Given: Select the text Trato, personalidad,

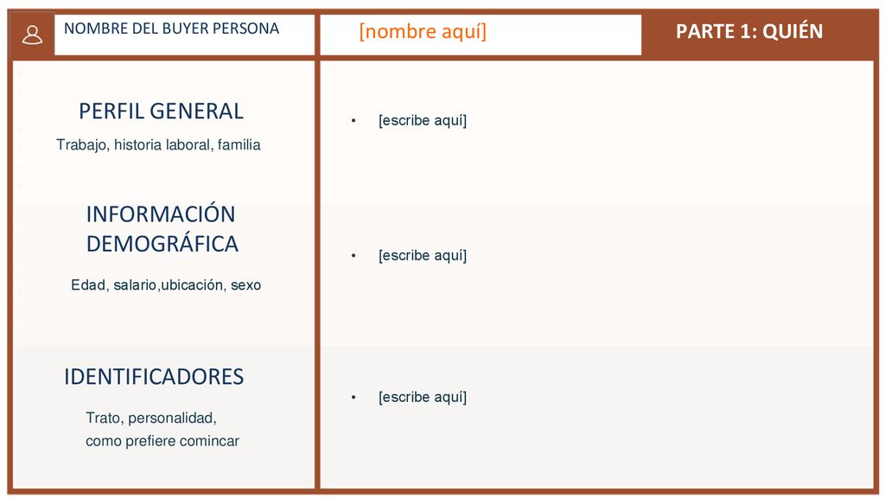Looking at the screenshot, I should tap(151, 418).
